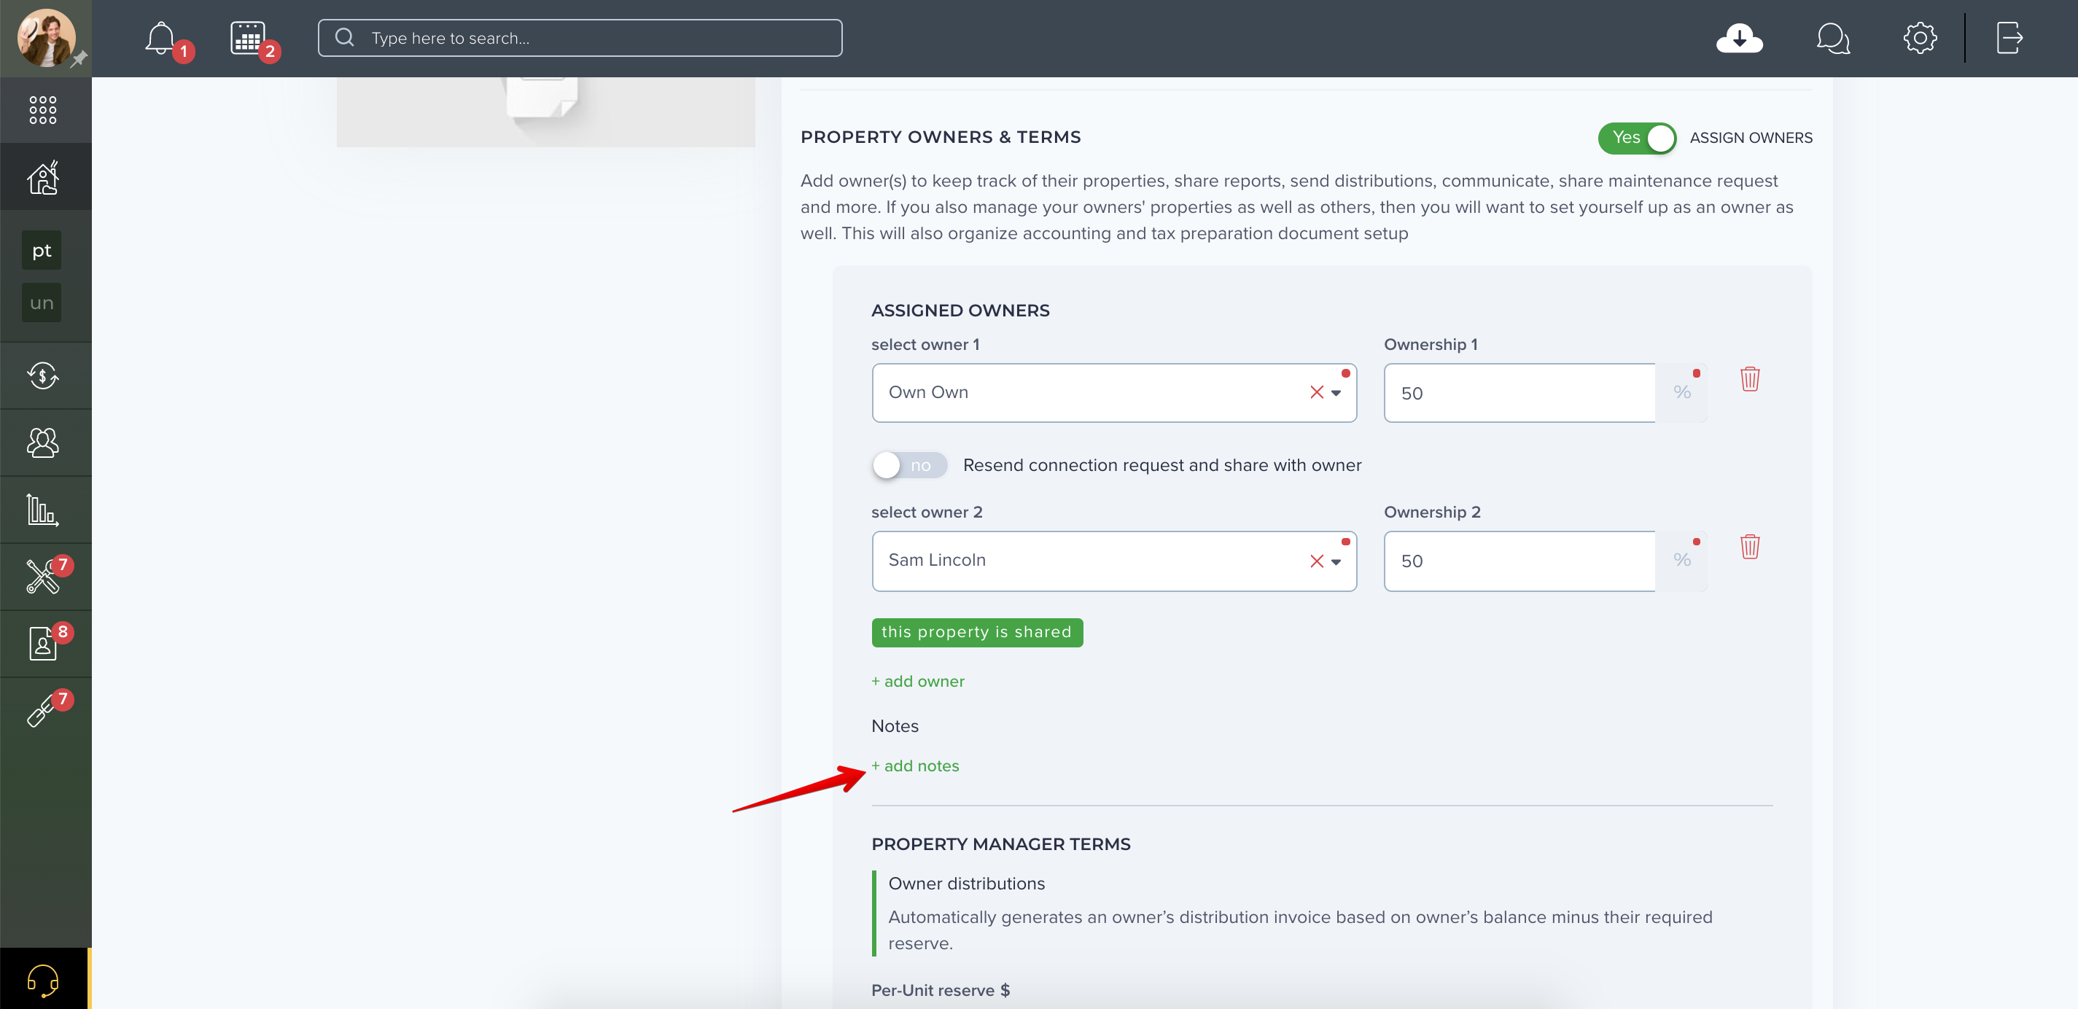This screenshot has height=1009, width=2078.
Task: Click the property image placeholder
Action: pyautogui.click(x=545, y=112)
